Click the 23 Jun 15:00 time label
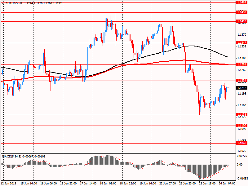The height and width of the screenshot is (186, 248). click(x=207, y=184)
